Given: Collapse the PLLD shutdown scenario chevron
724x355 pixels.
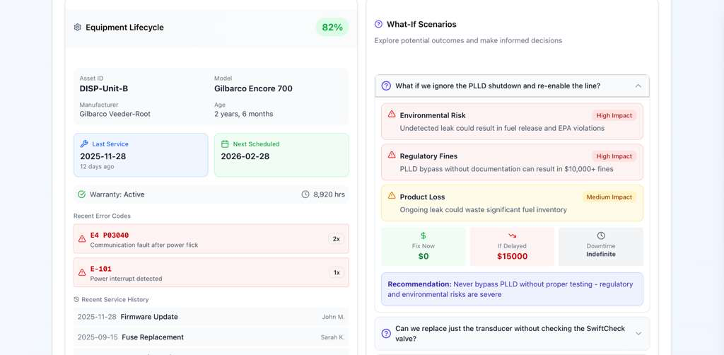Looking at the screenshot, I should click(x=638, y=86).
